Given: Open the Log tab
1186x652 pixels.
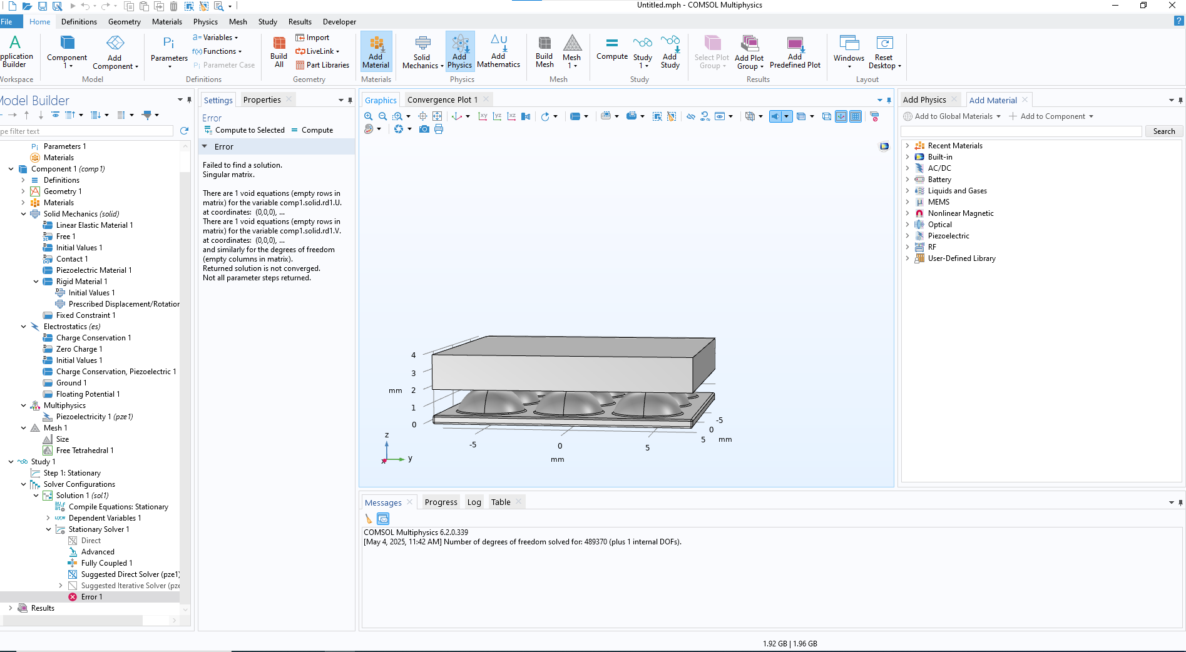Looking at the screenshot, I should (x=474, y=502).
